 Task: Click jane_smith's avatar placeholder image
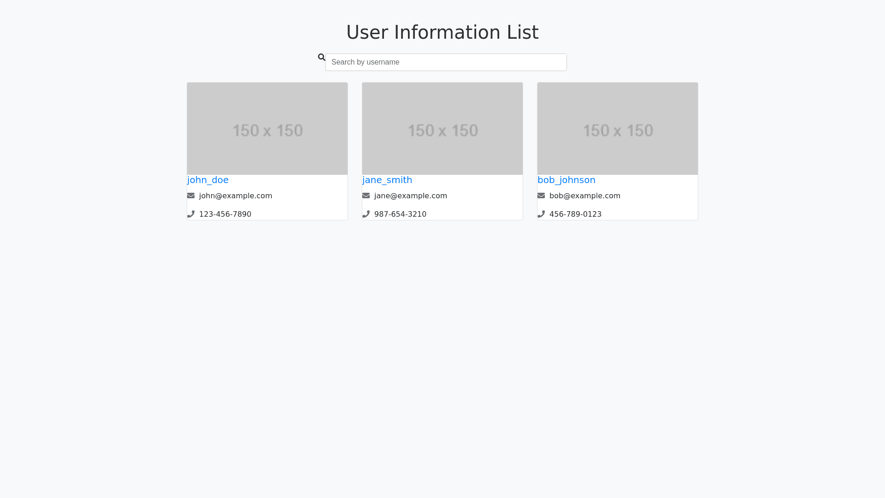point(442,129)
